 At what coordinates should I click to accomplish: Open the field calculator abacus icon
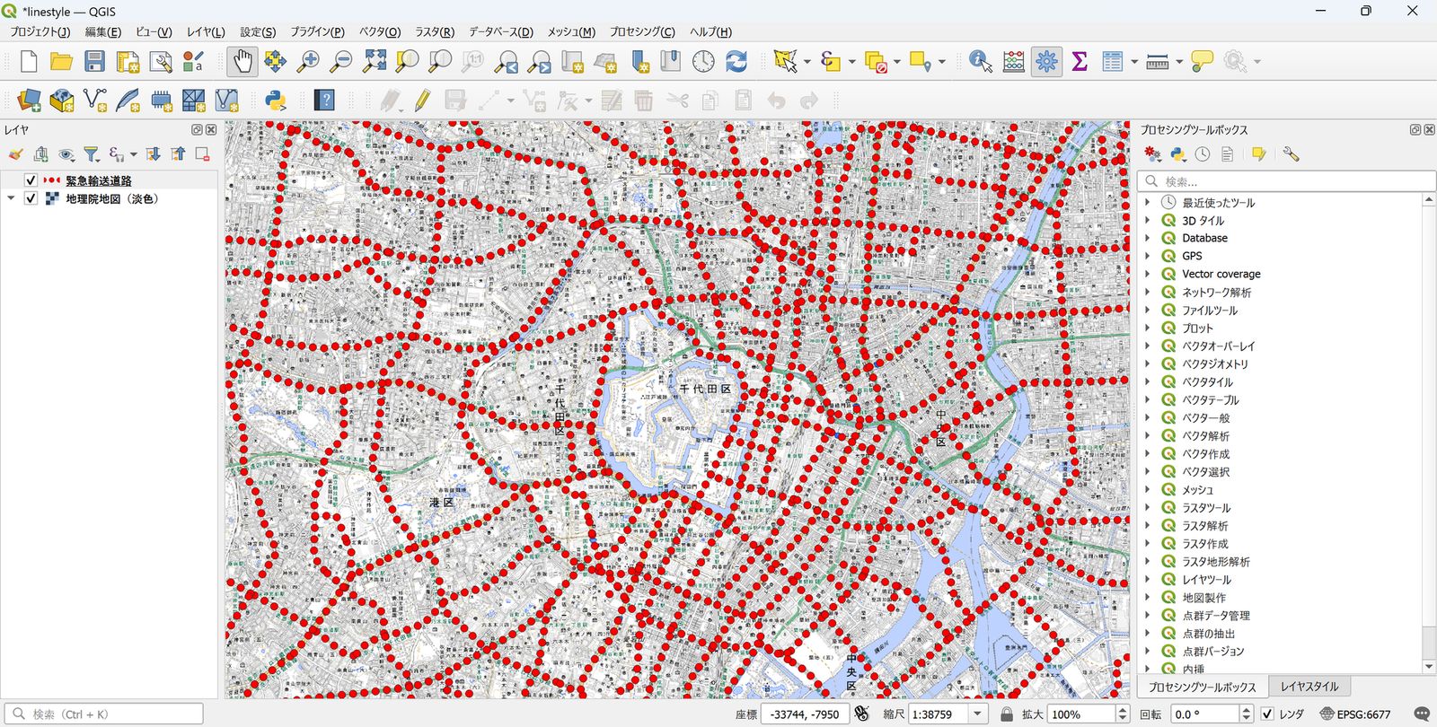click(1014, 61)
